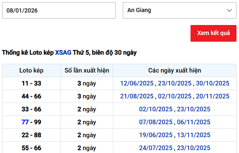Image resolution: width=239 pixels, height=153 pixels.
Task: Select the 33 - 66 loto pair cell
Action: point(31,109)
